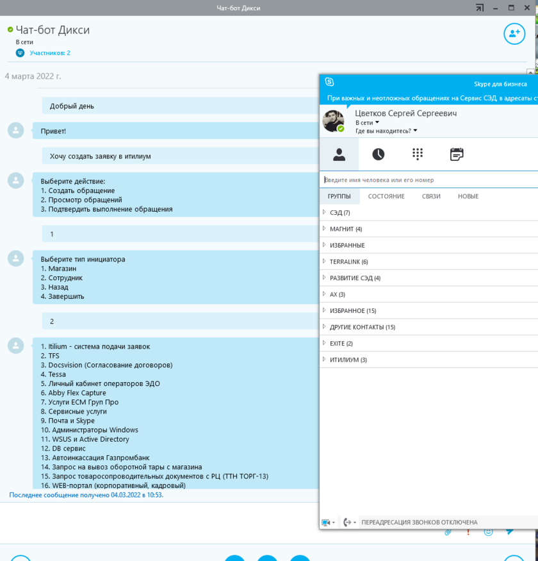Open the 'В сети' status dropdown
The image size is (538, 561).
coord(367,122)
